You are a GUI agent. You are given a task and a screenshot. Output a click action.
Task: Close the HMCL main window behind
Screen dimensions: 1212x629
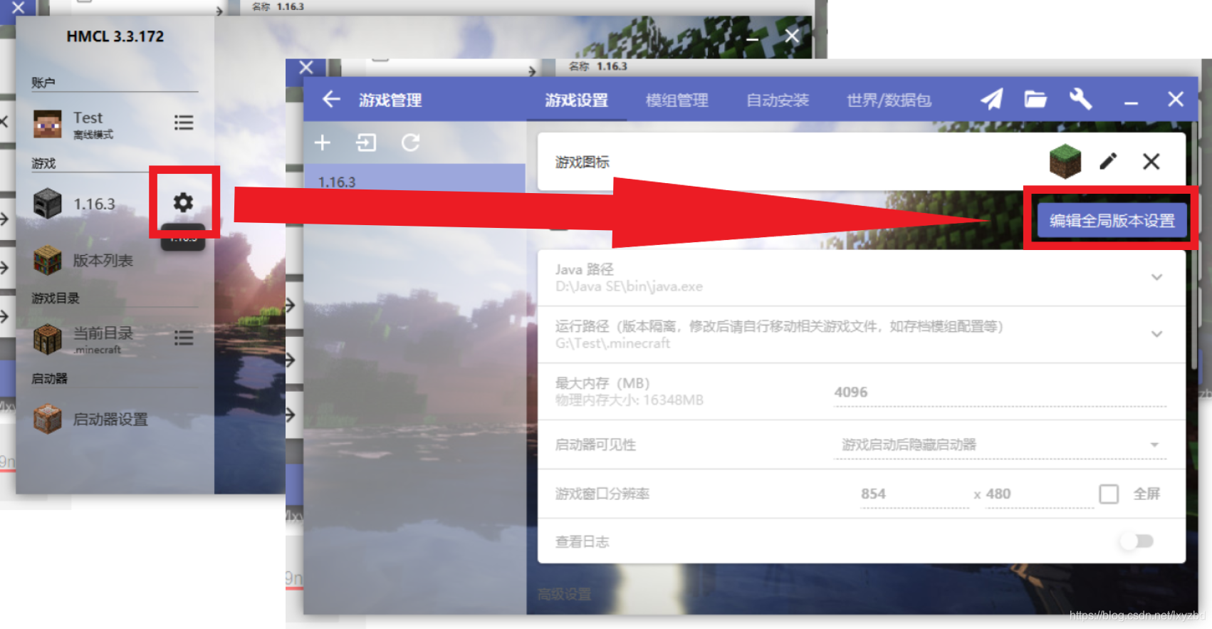pos(792,36)
